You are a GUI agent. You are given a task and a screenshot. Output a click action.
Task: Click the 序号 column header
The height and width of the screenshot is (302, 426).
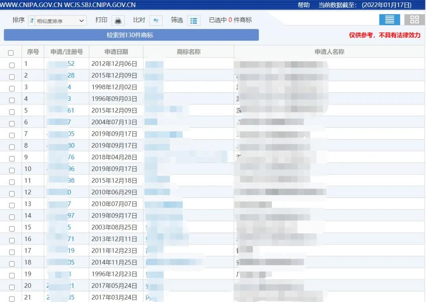(33, 52)
